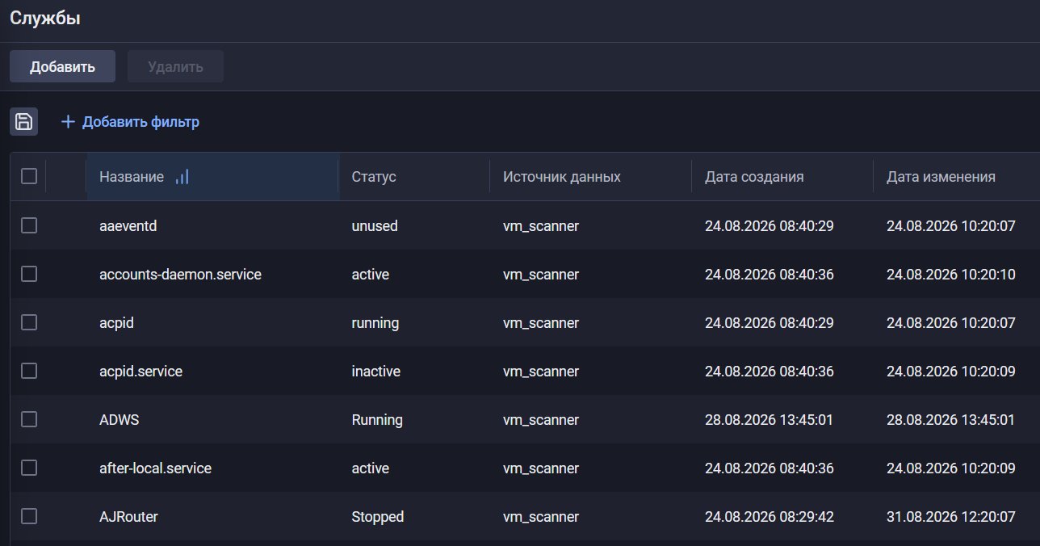Enable the ADWS row checkbox

click(29, 420)
